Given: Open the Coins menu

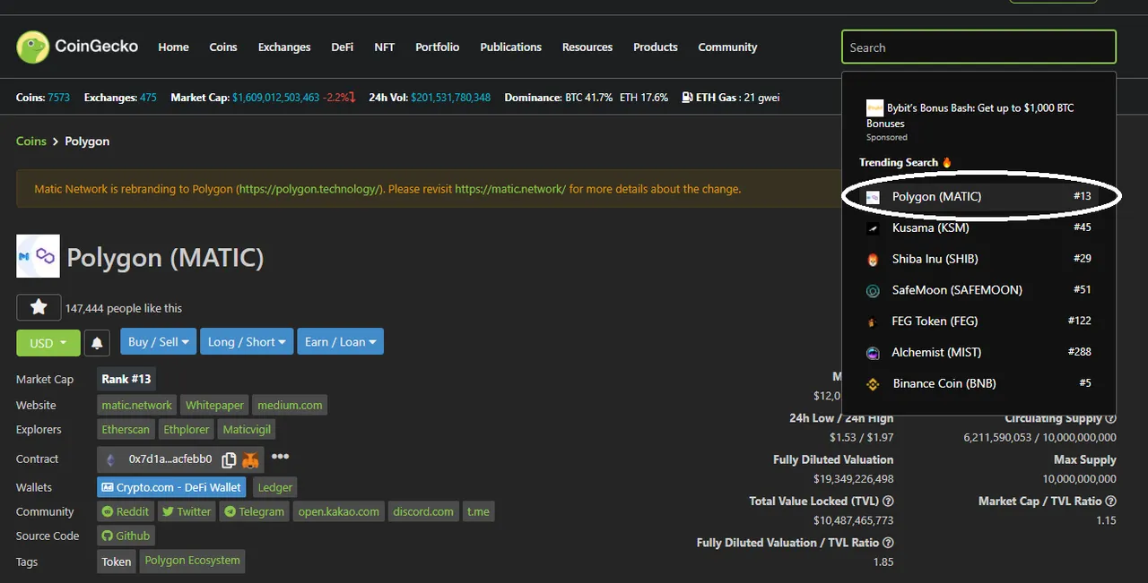Looking at the screenshot, I should 223,47.
